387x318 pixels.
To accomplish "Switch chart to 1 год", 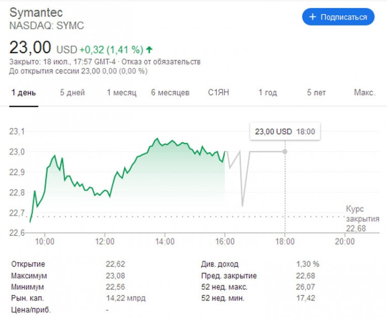I will pyautogui.click(x=268, y=92).
